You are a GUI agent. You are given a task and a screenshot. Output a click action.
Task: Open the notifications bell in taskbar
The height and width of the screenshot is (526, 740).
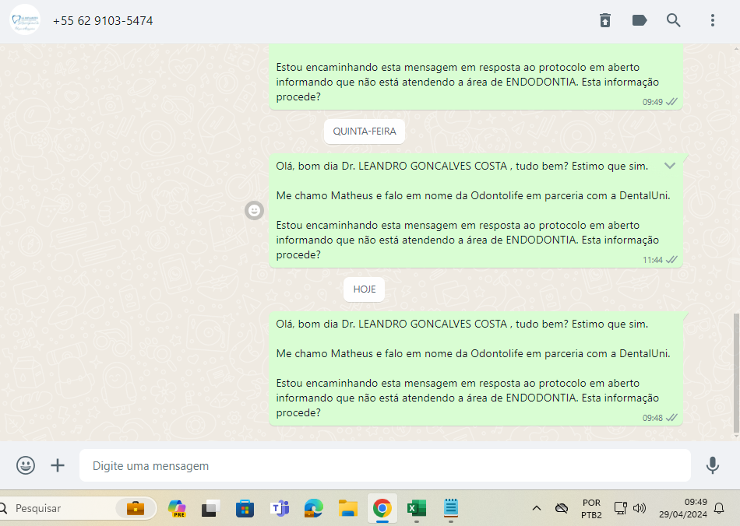(718, 508)
